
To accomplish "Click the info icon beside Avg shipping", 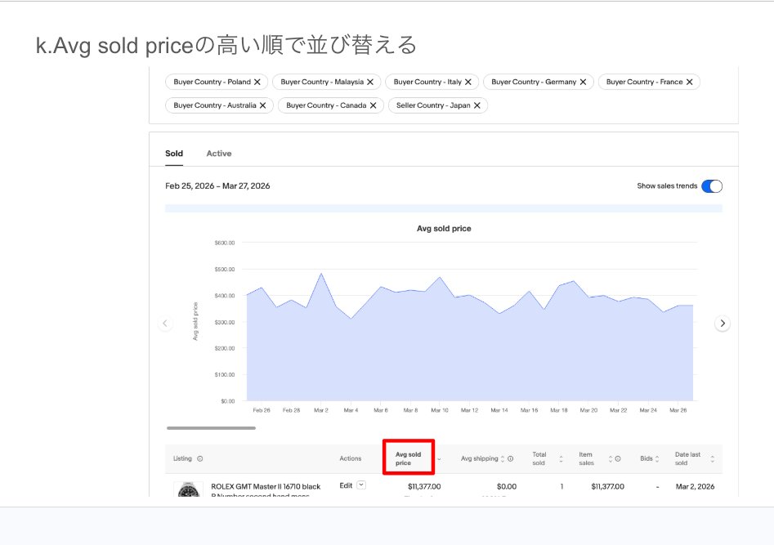I will click(x=510, y=459).
